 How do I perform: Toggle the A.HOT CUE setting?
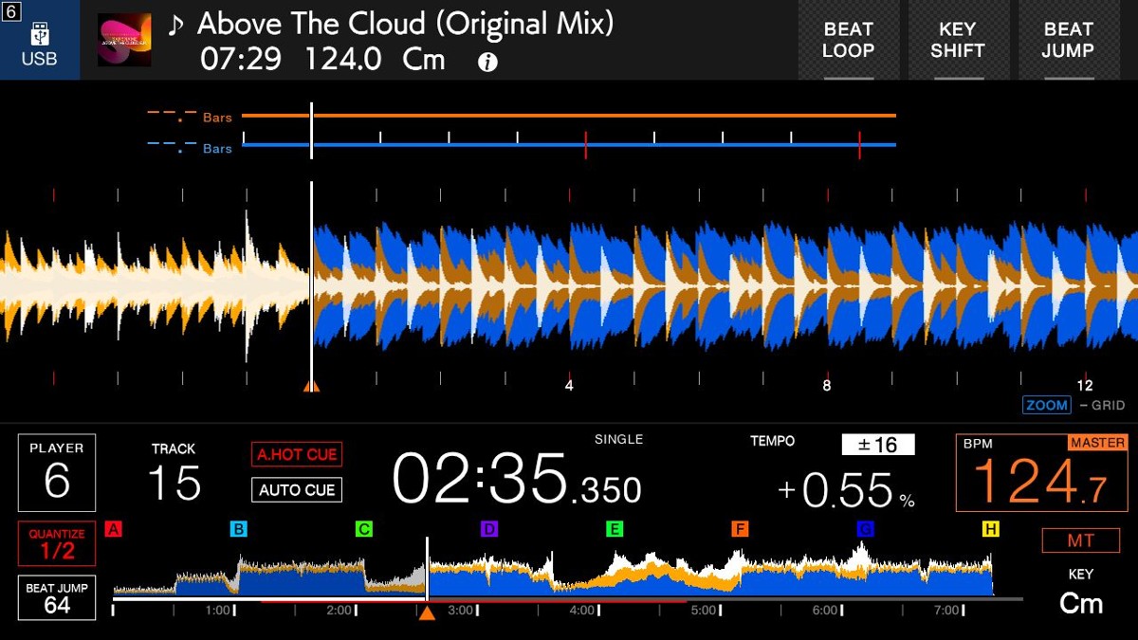pyautogui.click(x=297, y=454)
